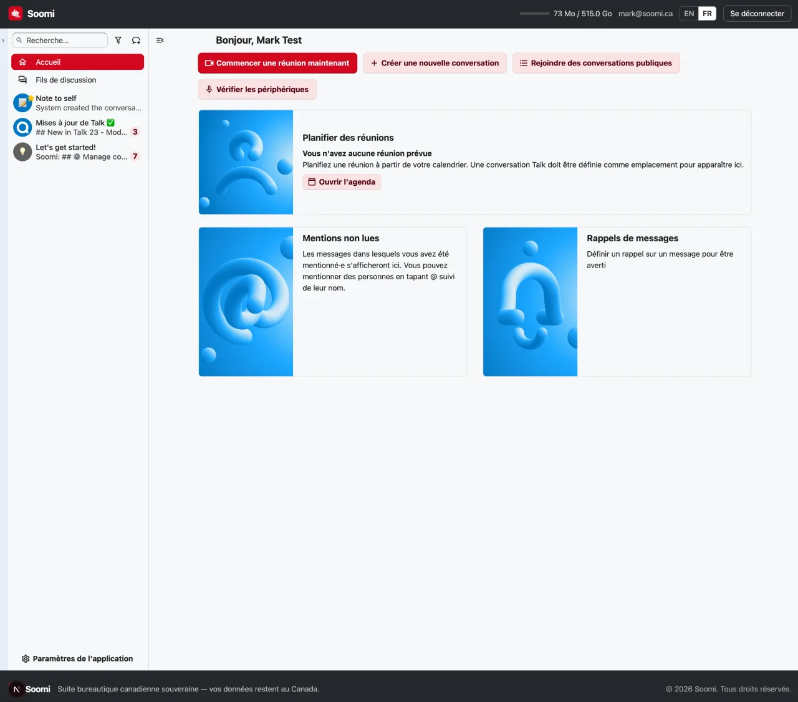This screenshot has width=798, height=702.
Task: Open Fils de discussion
Action: [77, 80]
